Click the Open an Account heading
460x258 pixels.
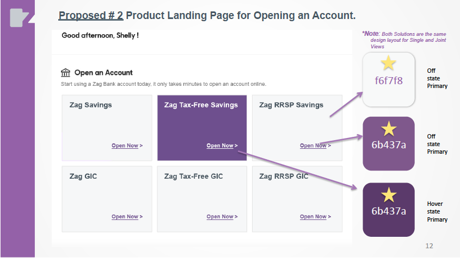point(103,73)
